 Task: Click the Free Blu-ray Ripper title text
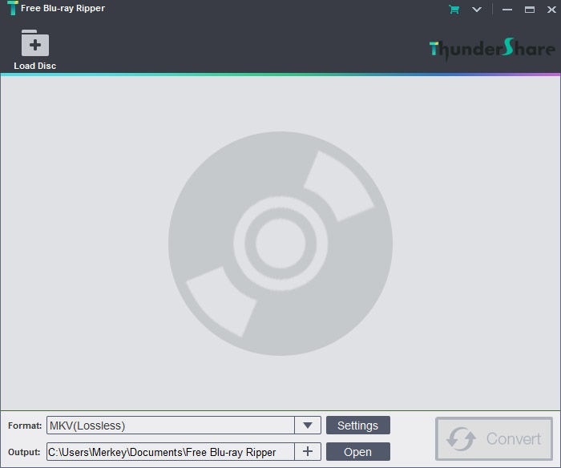click(63, 8)
